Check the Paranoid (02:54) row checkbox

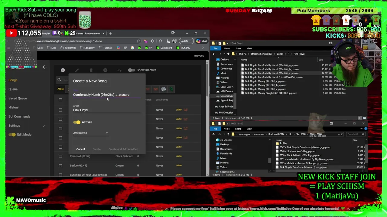click(x=60, y=156)
